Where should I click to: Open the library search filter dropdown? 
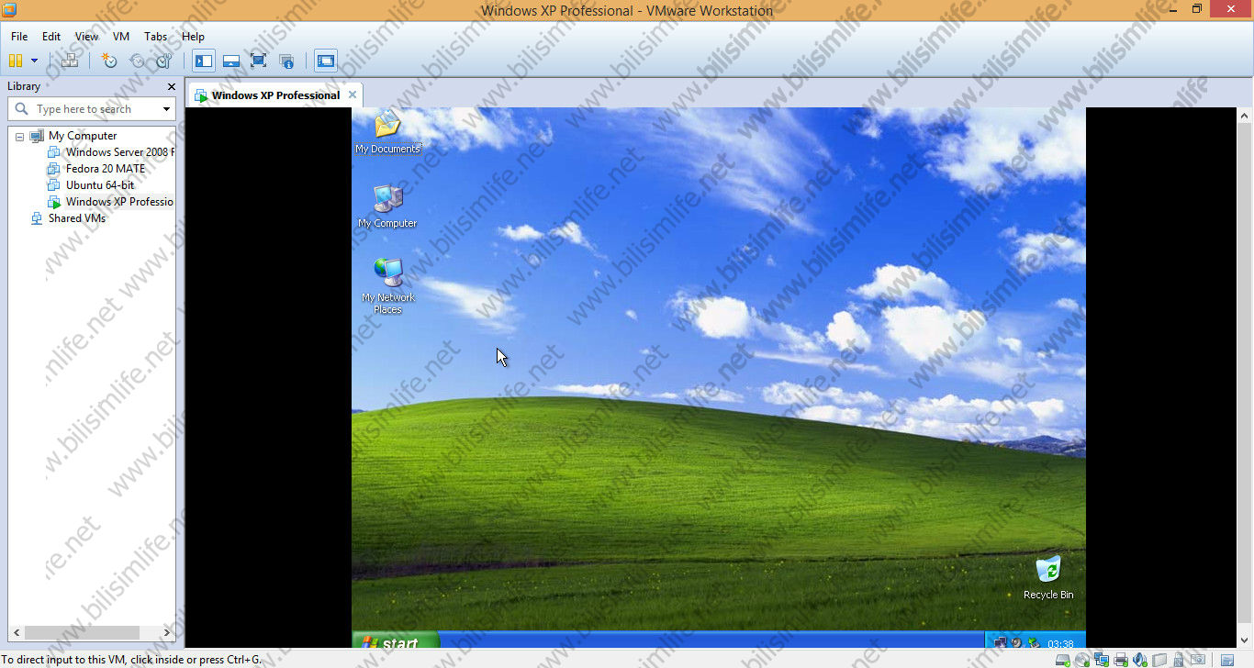pyautogui.click(x=166, y=109)
